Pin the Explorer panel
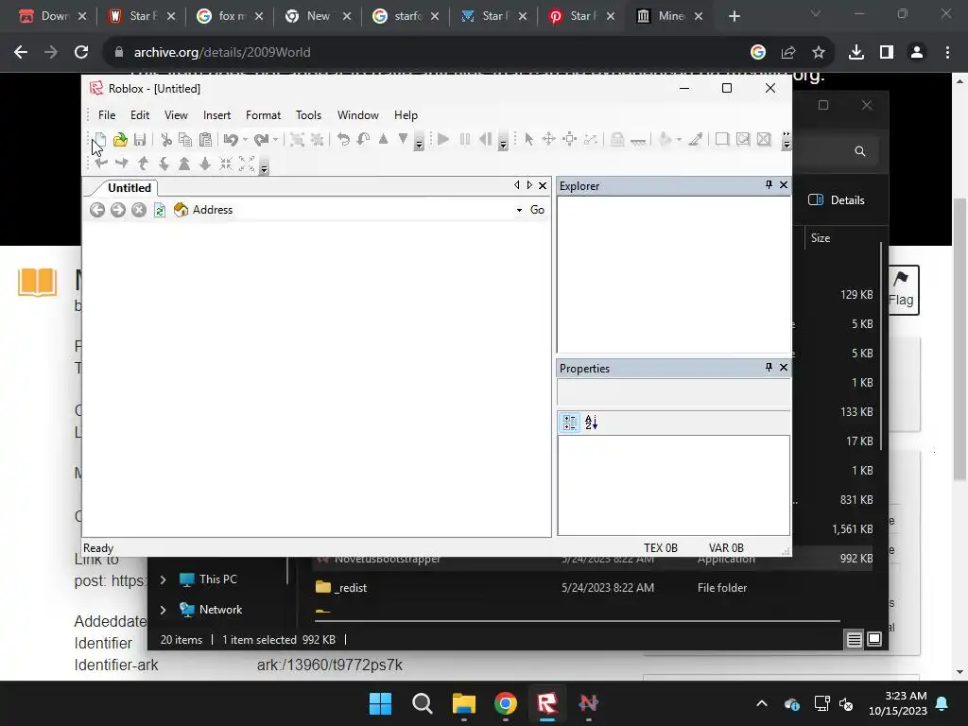Viewport: 968px width, 726px height. (x=769, y=184)
